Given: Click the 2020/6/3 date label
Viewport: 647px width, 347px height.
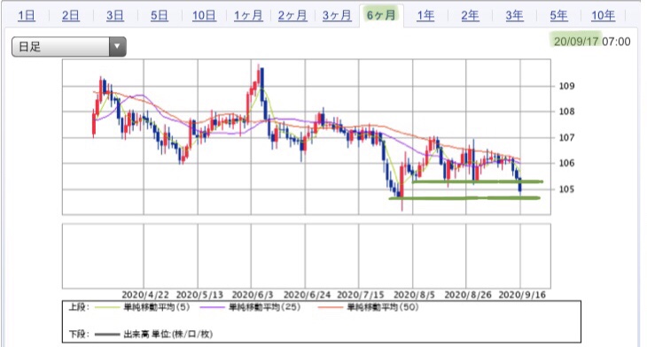Looking at the screenshot, I should [x=253, y=295].
